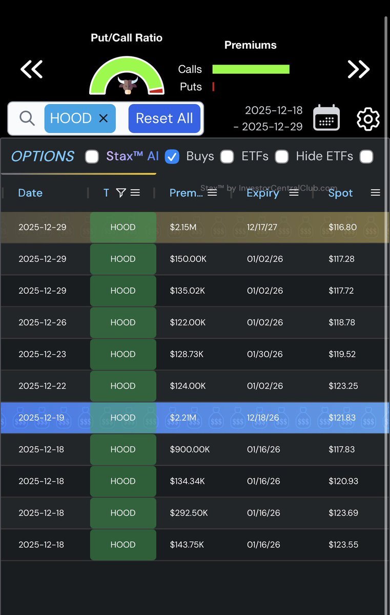This screenshot has height=615, width=390.
Task: Go to previous page with double left arrows
Action: point(31,69)
